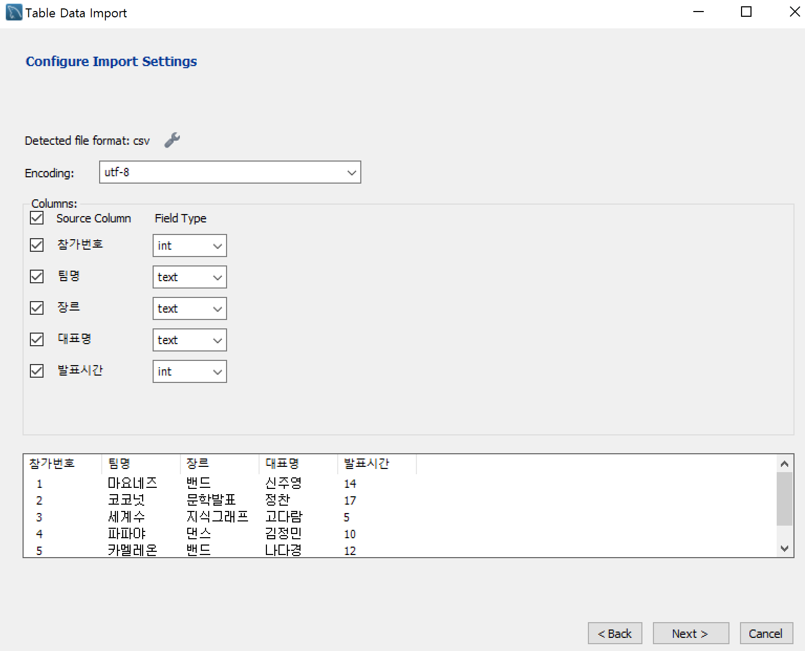Uncheck the 참가번호 column checkbox
The height and width of the screenshot is (651, 805).
[37, 245]
